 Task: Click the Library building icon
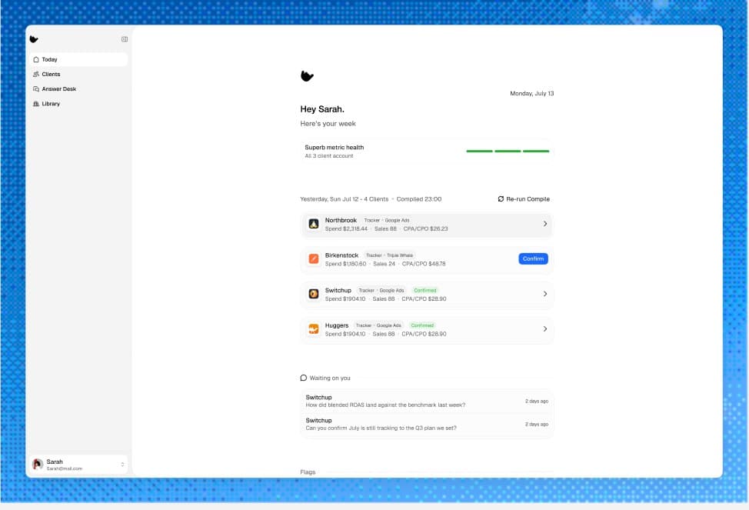pyautogui.click(x=36, y=104)
